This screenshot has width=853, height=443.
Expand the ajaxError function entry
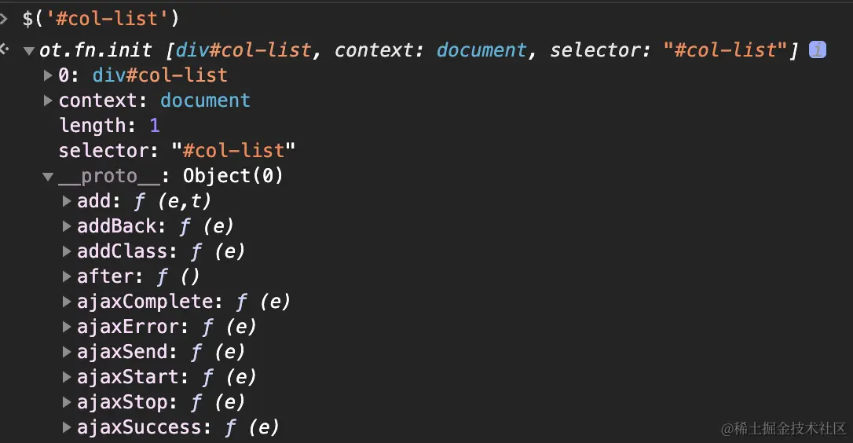click(68, 328)
